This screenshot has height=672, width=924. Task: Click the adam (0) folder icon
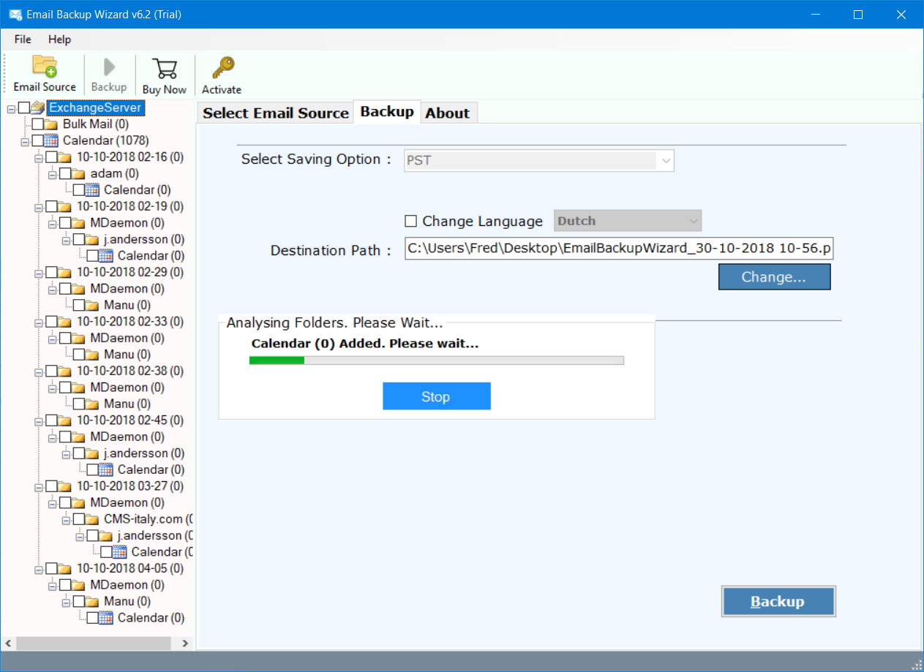pyautogui.click(x=79, y=174)
